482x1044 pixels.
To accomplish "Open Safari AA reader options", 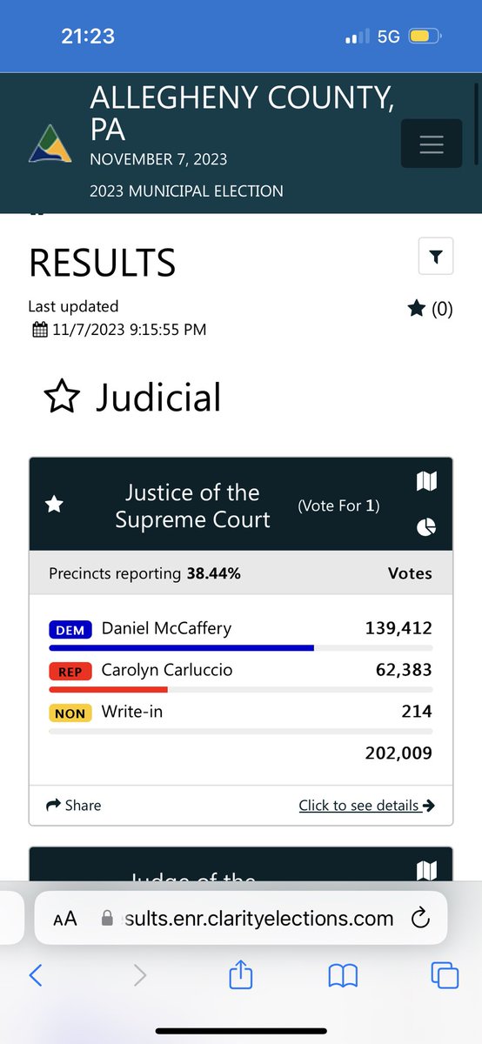I will 65,919.
